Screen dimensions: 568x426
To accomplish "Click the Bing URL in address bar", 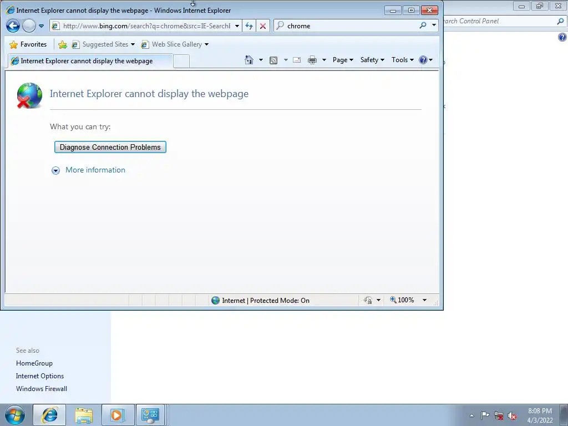I will click(146, 26).
